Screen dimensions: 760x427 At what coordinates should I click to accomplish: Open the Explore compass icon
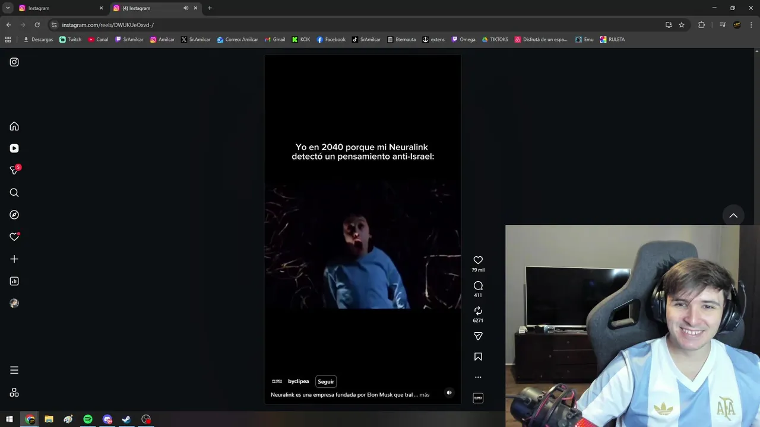tap(14, 215)
